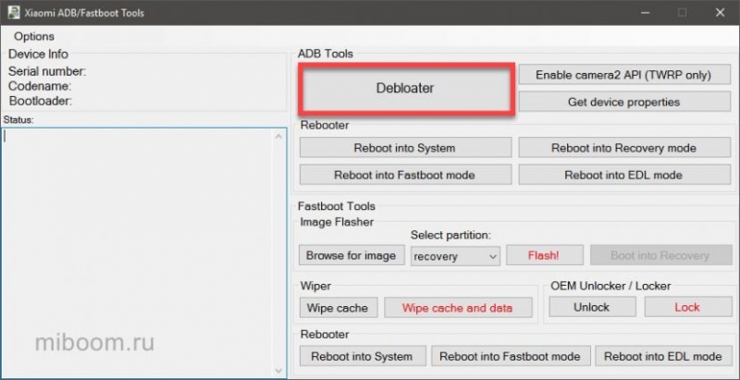The width and height of the screenshot is (740, 380).
Task: Click the OEM Unlock button
Action: pos(592,307)
